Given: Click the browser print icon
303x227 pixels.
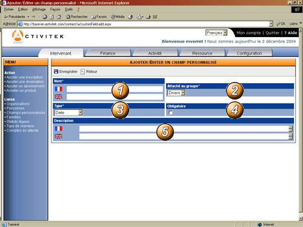Looking at the screenshot, I should coord(148,17).
